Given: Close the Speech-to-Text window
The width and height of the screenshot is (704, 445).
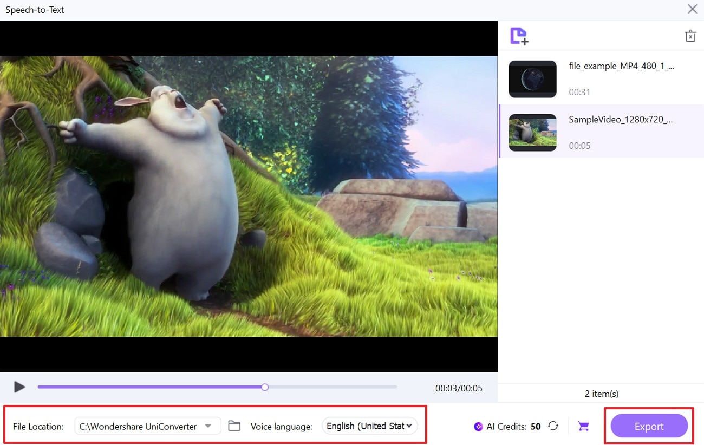Looking at the screenshot, I should [692, 9].
